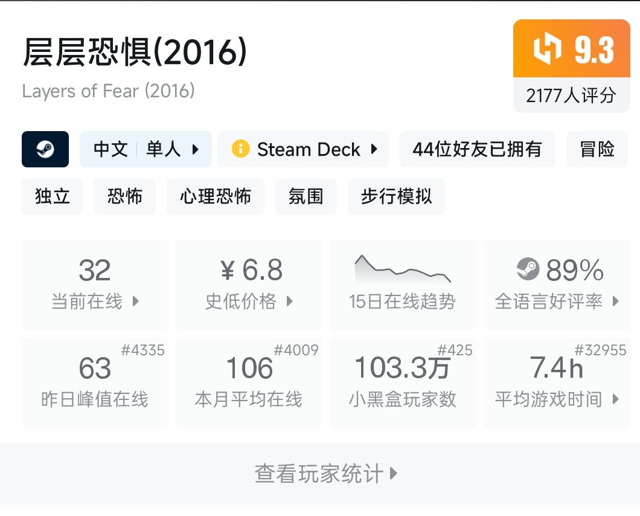View the 44位好友已拥有 friends list
640x516 pixels.
tap(477, 149)
